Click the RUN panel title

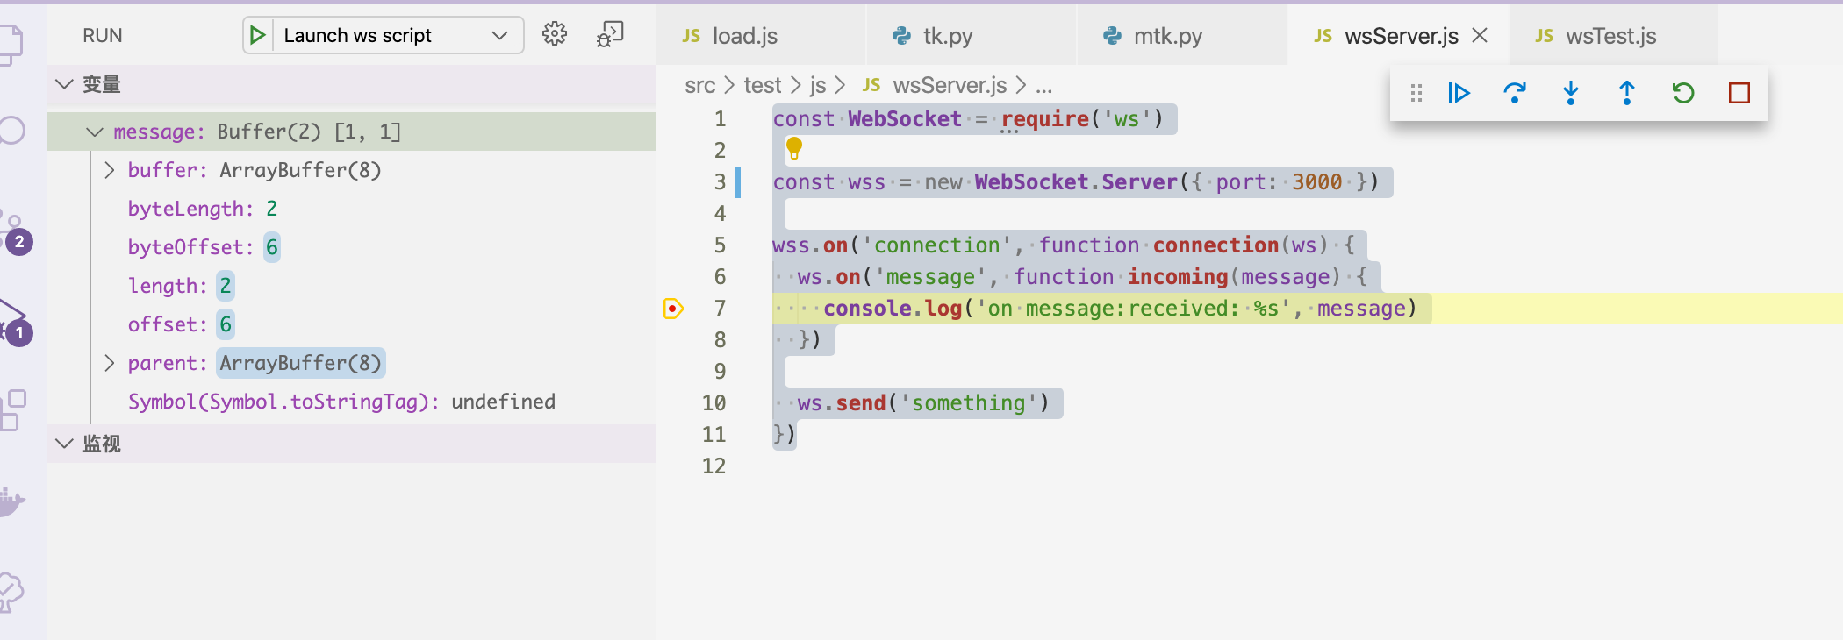coord(103,35)
